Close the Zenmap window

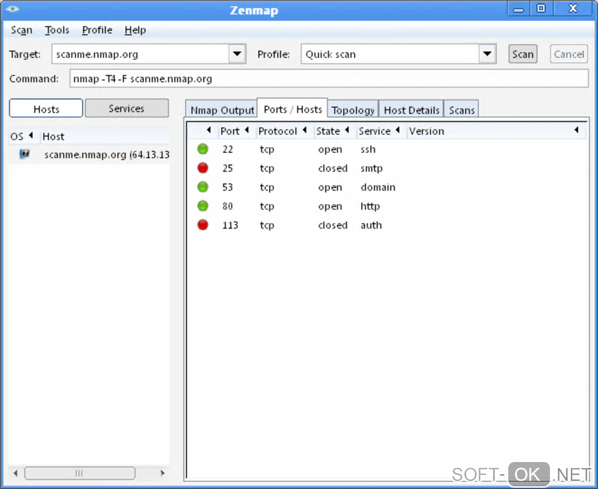pyautogui.click(x=573, y=8)
